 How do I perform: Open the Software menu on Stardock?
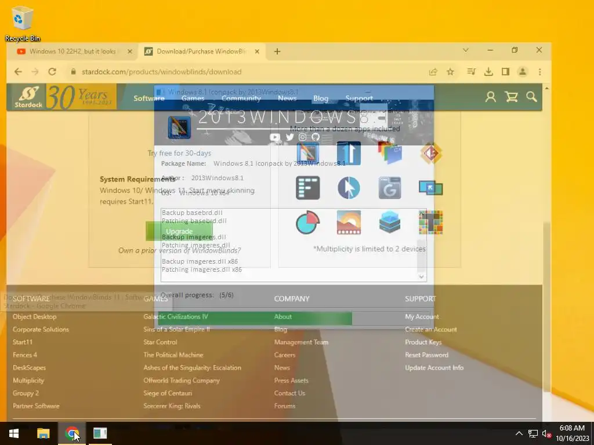(149, 98)
